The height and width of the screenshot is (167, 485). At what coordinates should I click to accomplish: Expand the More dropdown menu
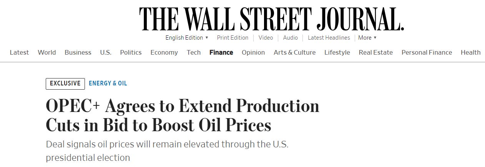click(x=367, y=38)
